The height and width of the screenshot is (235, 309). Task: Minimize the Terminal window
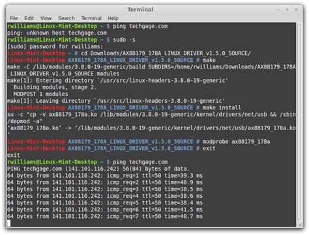click(x=278, y=10)
